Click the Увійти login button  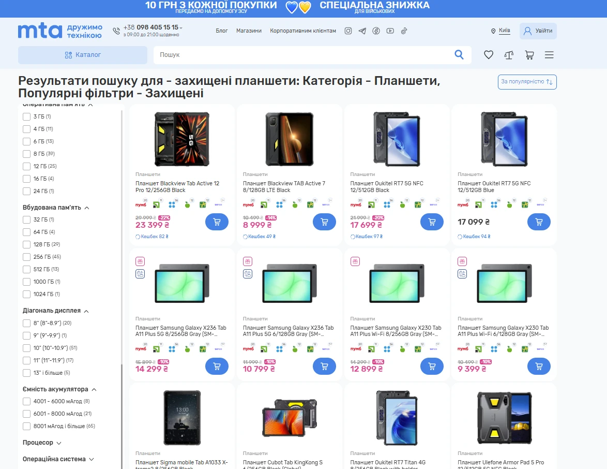(538, 31)
